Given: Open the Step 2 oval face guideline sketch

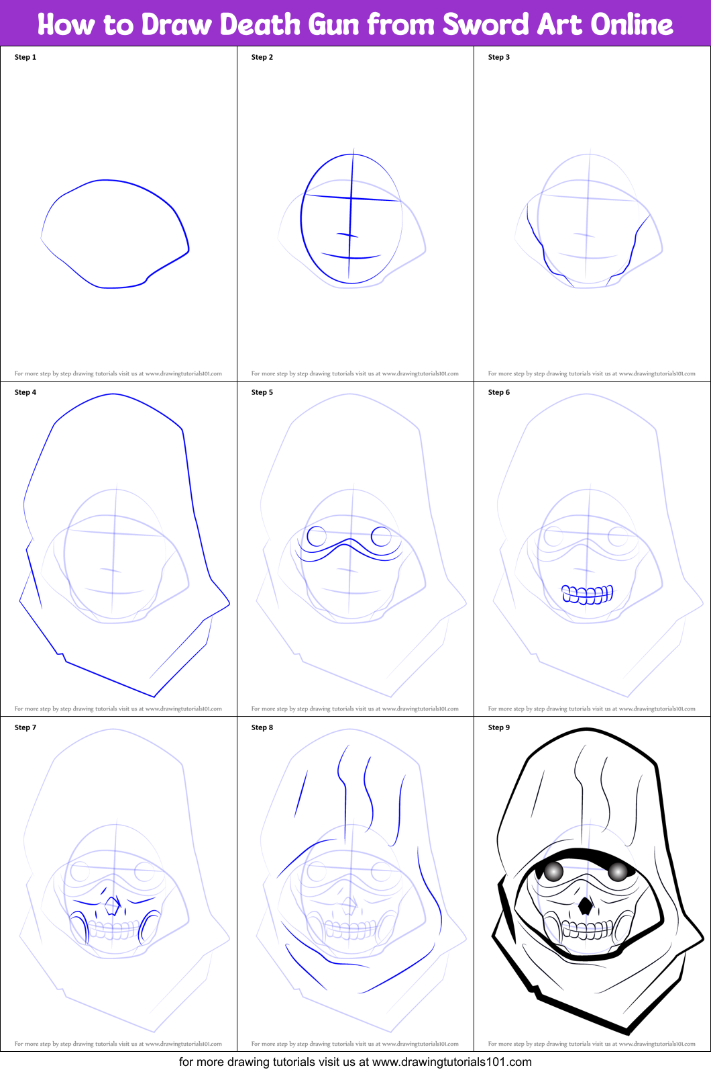Looking at the screenshot, I should (352, 220).
